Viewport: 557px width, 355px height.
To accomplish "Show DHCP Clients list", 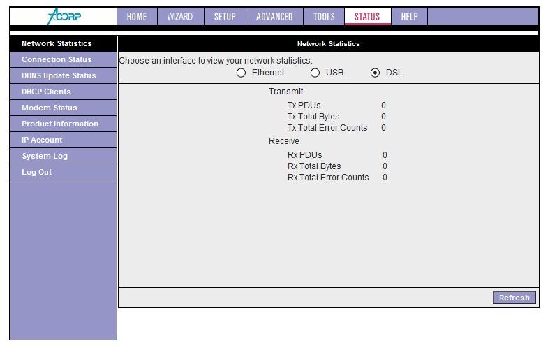I will [64, 92].
